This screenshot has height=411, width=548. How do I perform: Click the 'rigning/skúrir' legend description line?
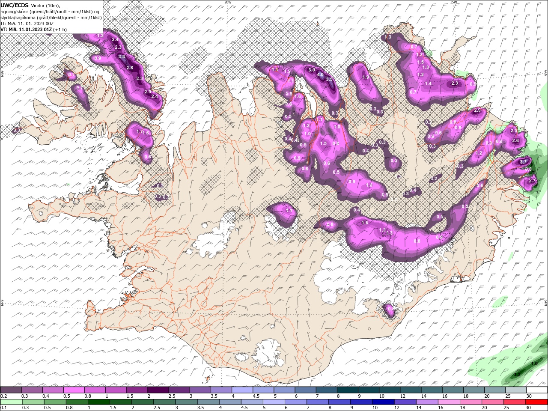51,12
